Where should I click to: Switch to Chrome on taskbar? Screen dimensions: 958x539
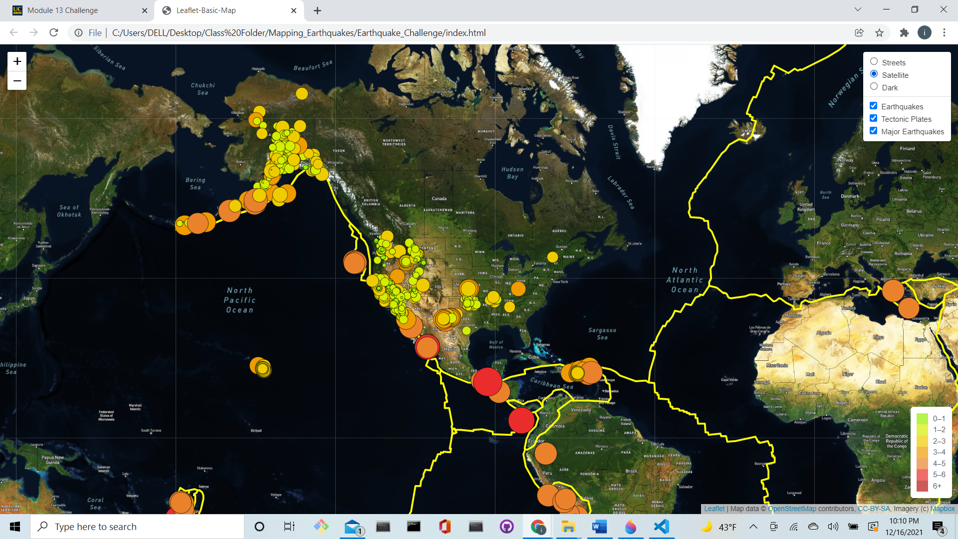[537, 527]
